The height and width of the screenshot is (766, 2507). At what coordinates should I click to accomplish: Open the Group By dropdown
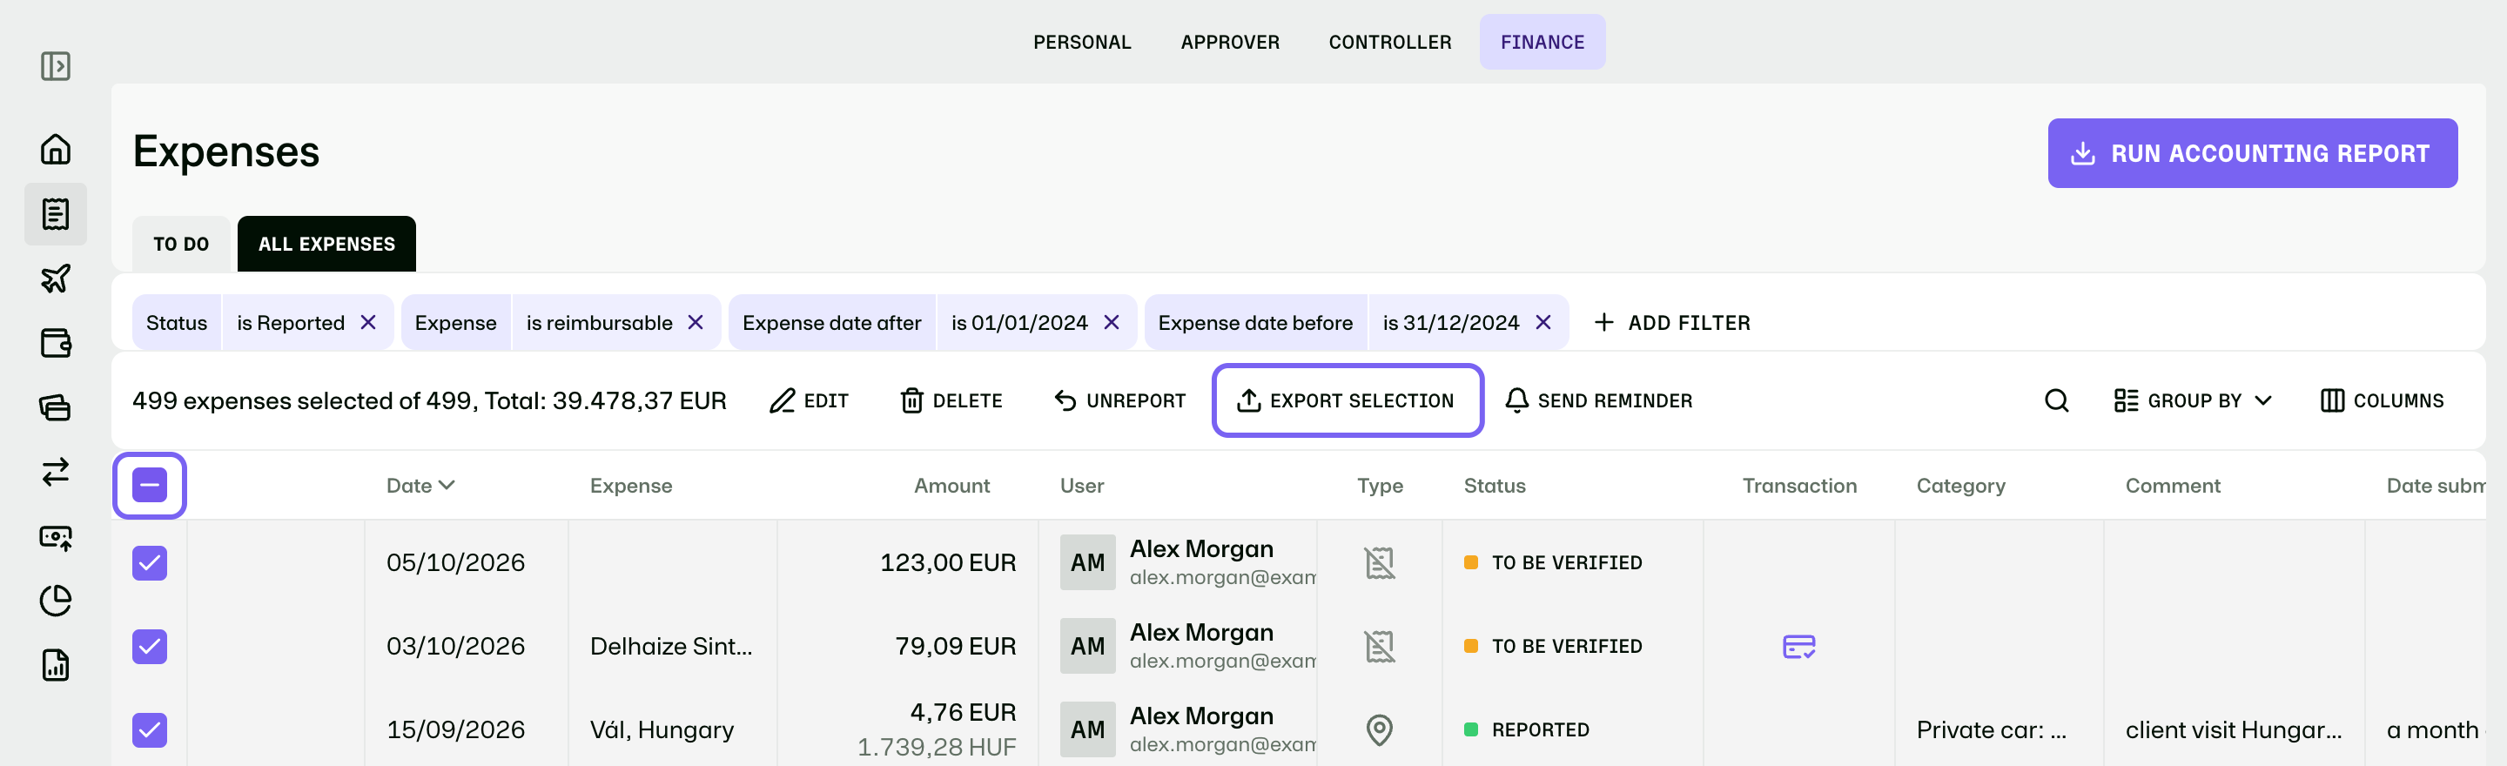[2193, 400]
